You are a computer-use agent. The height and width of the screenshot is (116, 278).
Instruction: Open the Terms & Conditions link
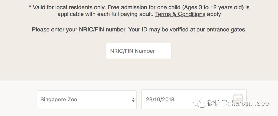click(180, 14)
